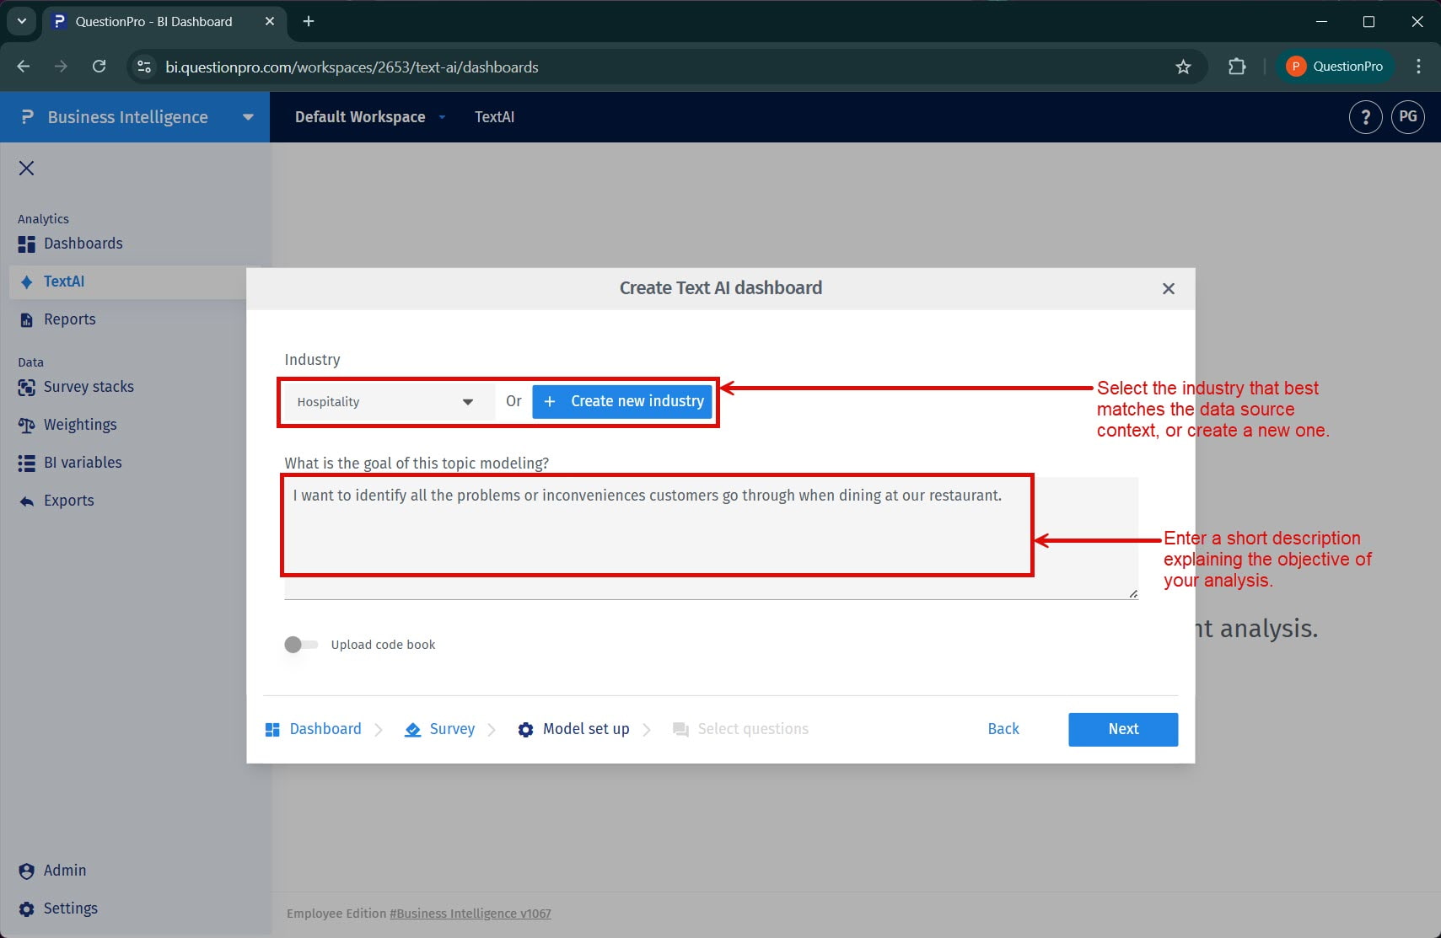Enable the Upload code book toggle
Screen dimensions: 1441x938
[x=297, y=645]
